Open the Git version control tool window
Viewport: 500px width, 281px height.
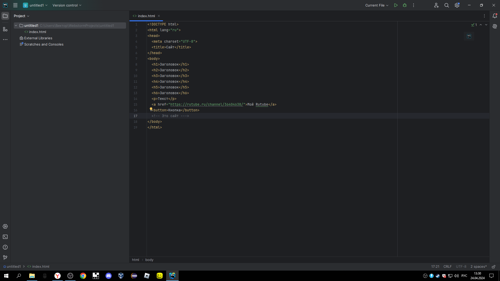pos(5,258)
